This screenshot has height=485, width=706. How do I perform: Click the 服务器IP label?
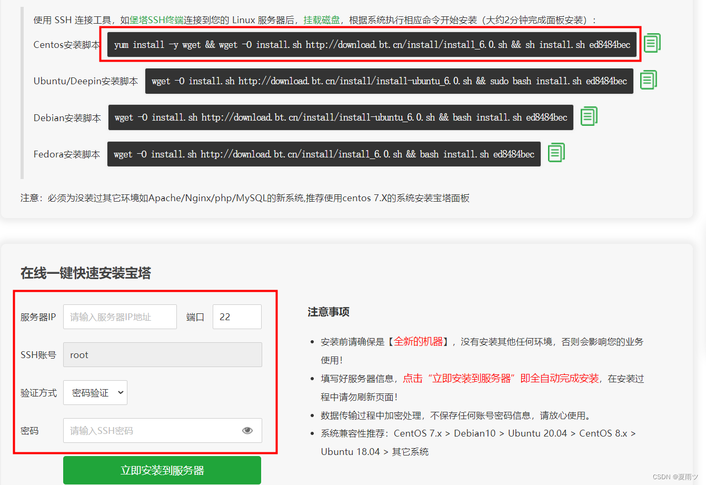(x=38, y=317)
